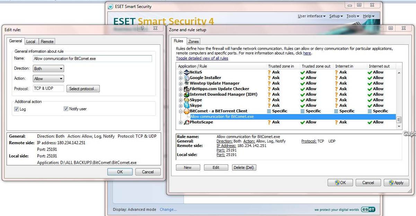
Task: Click the Internet out column header
Action: (381, 66)
